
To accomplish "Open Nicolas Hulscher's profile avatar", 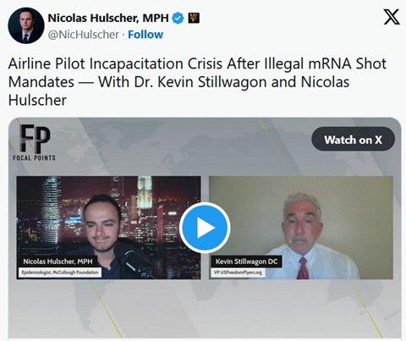I will (26, 25).
